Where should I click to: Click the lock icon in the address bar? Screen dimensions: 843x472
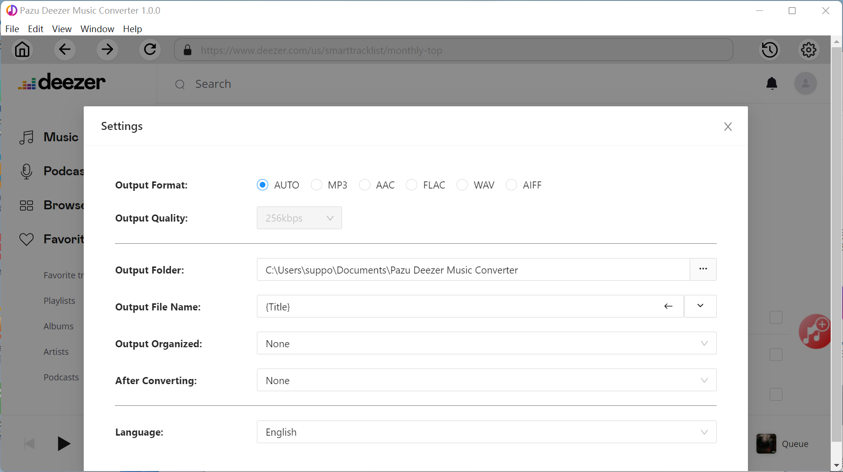click(x=187, y=50)
